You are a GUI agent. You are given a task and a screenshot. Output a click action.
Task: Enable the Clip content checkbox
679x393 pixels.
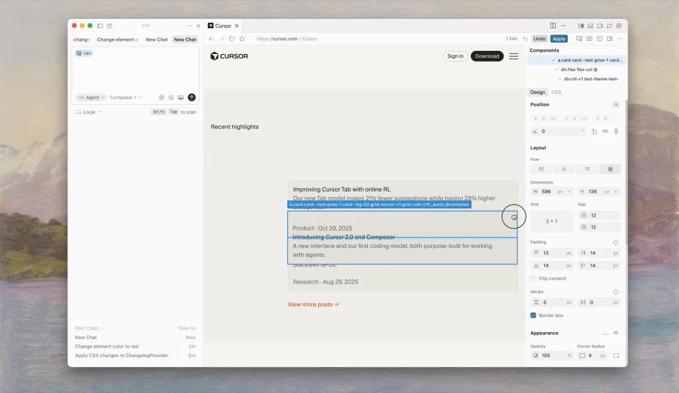click(534, 278)
